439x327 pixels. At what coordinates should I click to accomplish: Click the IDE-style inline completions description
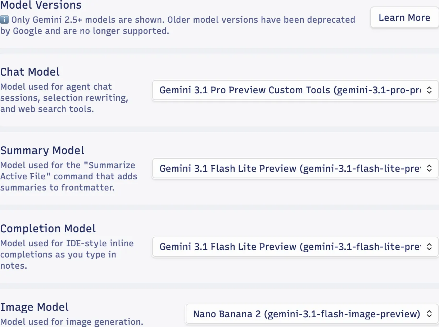[67, 254]
